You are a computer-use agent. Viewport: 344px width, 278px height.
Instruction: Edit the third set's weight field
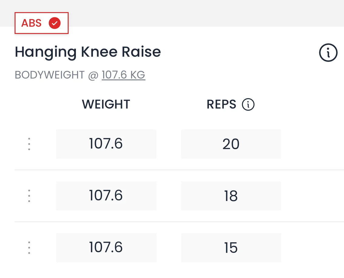point(106,248)
